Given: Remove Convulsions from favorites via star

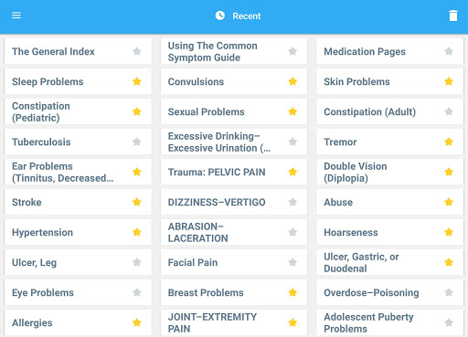Looking at the screenshot, I should click(292, 81).
